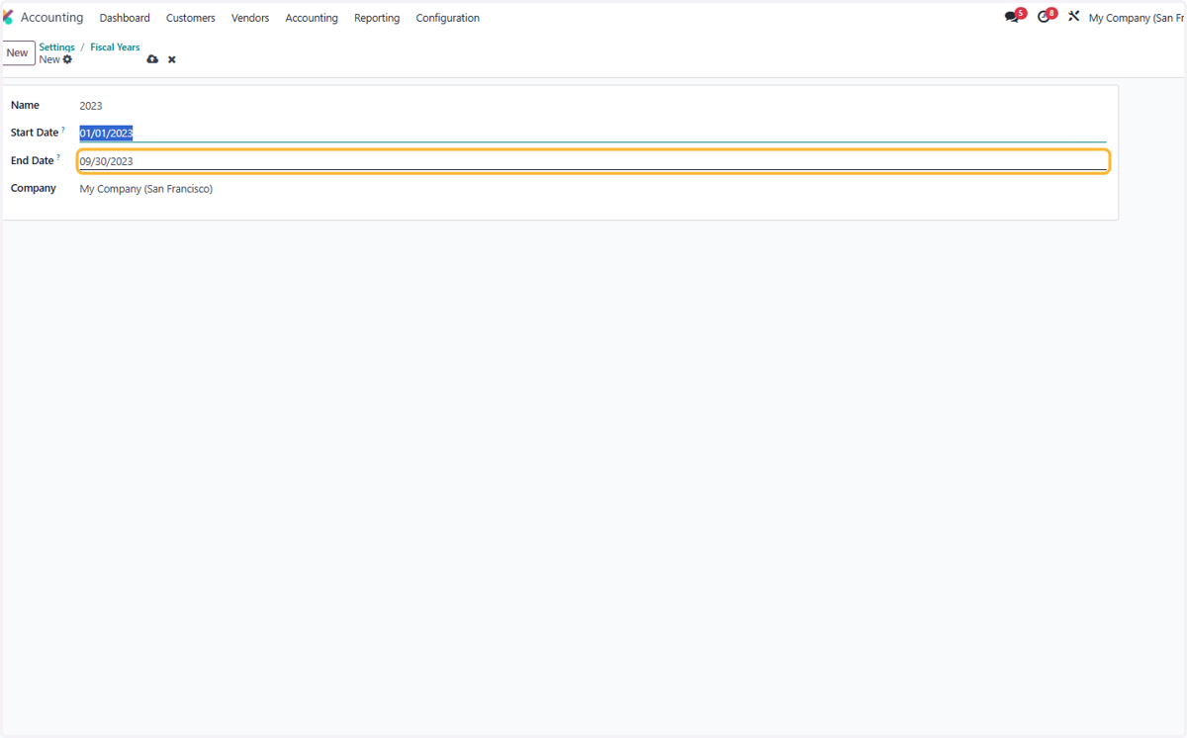The width and height of the screenshot is (1187, 738).
Task: Open the My Company switcher
Action: 1136,18
